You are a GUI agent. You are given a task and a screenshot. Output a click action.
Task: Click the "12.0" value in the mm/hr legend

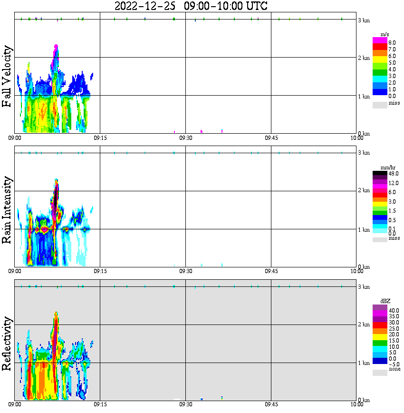pyautogui.click(x=394, y=183)
